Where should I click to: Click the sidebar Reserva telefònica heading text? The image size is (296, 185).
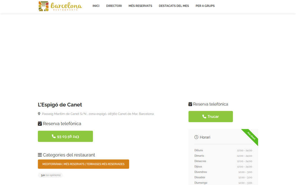pos(210,104)
